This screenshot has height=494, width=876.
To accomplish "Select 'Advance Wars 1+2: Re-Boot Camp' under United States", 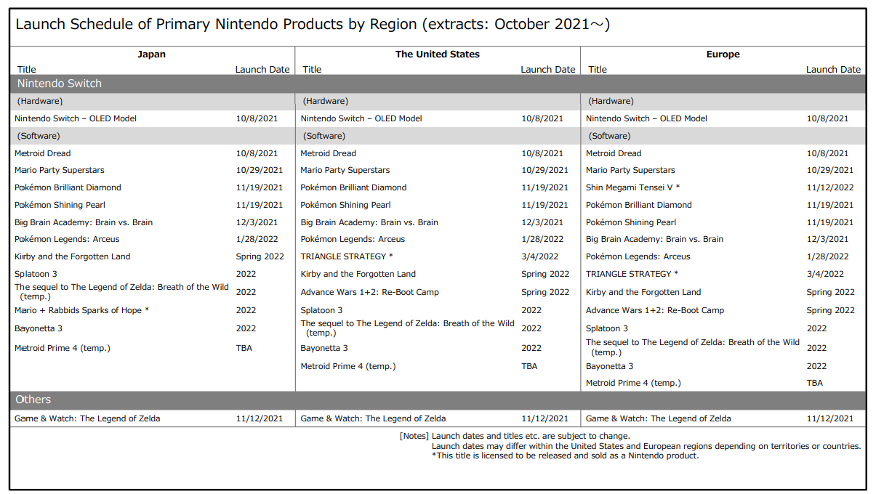I will coord(369,292).
